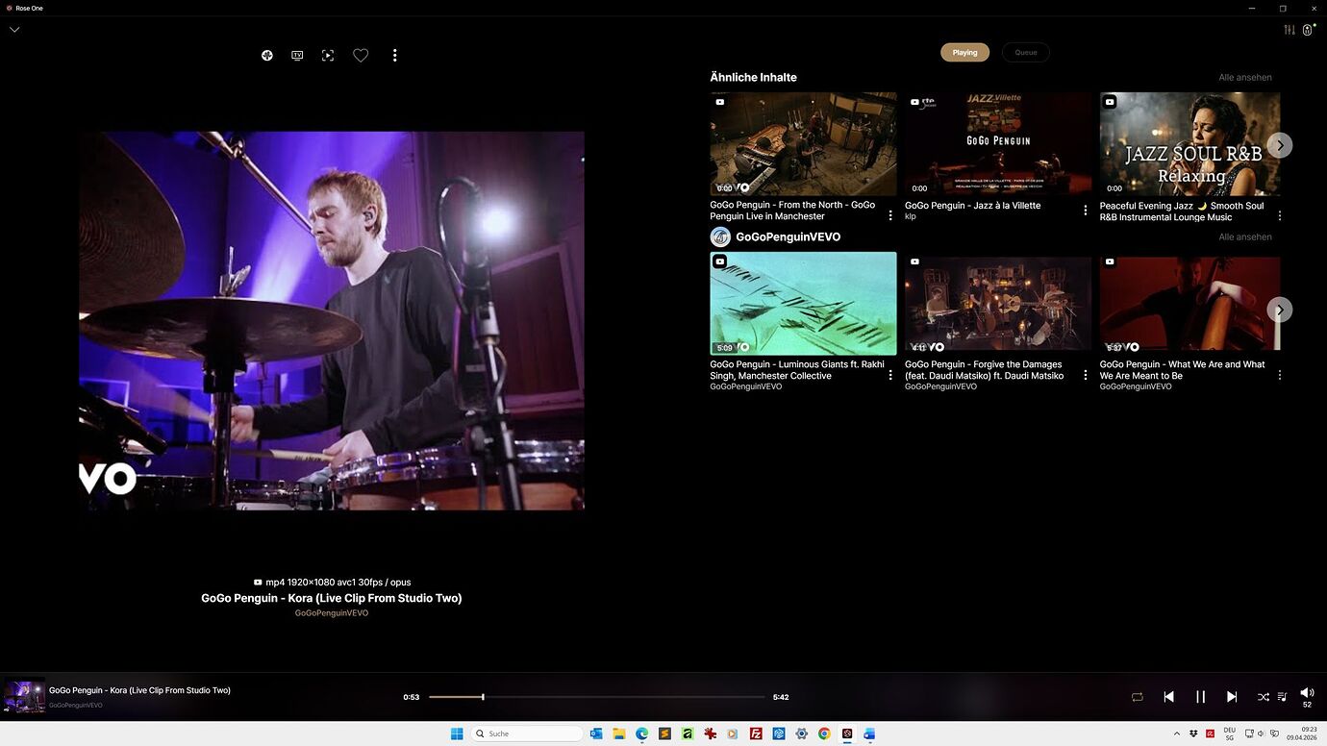
Task: Open options menu for Forgive the Damages
Action: point(1086,375)
